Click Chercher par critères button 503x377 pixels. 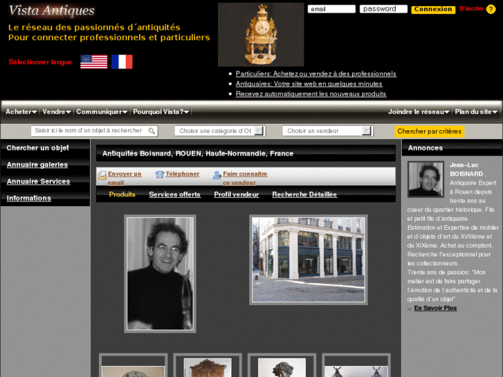pyautogui.click(x=429, y=131)
